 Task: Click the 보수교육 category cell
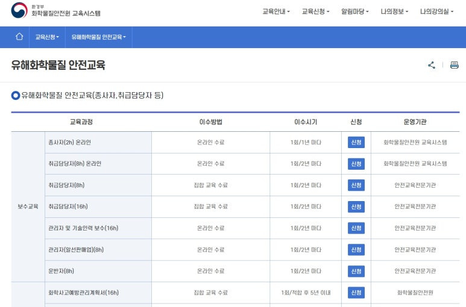(28, 206)
